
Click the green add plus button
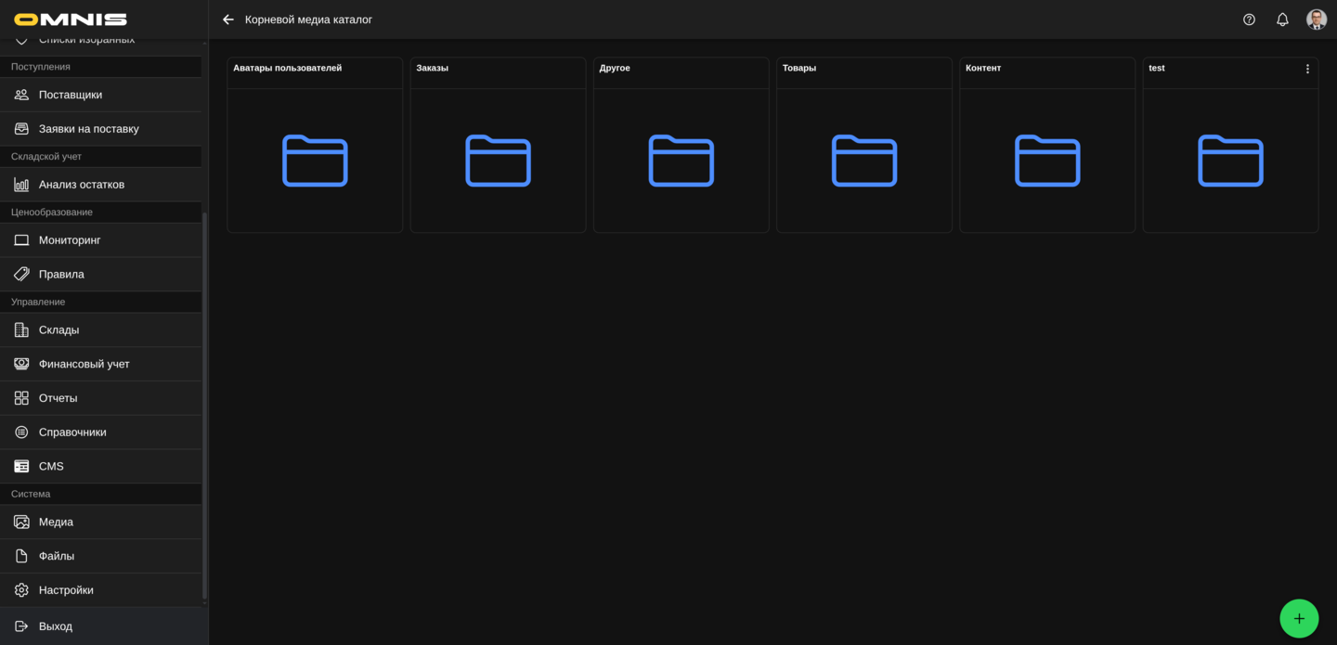[x=1298, y=618]
